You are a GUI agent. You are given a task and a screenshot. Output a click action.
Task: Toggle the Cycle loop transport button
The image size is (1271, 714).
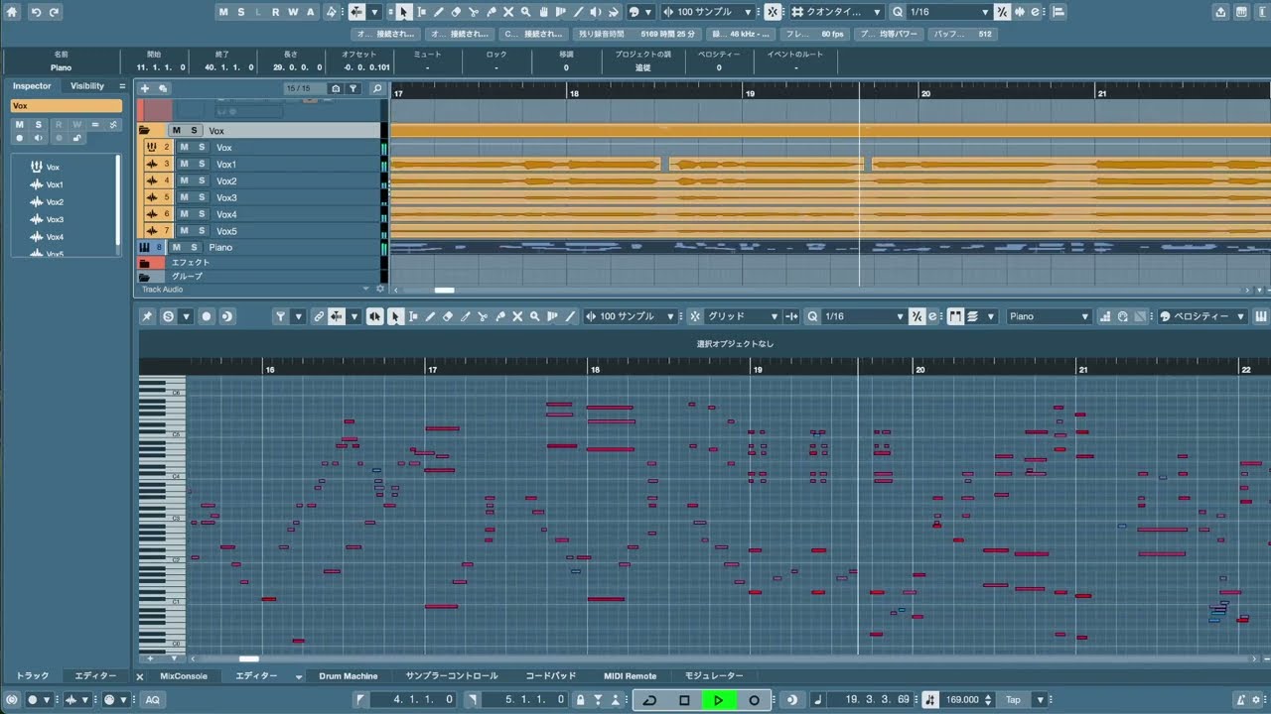649,700
